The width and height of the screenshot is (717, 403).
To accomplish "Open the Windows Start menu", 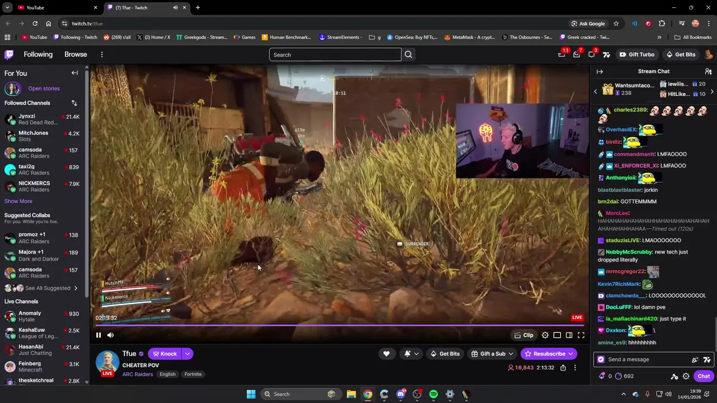I will (x=251, y=394).
